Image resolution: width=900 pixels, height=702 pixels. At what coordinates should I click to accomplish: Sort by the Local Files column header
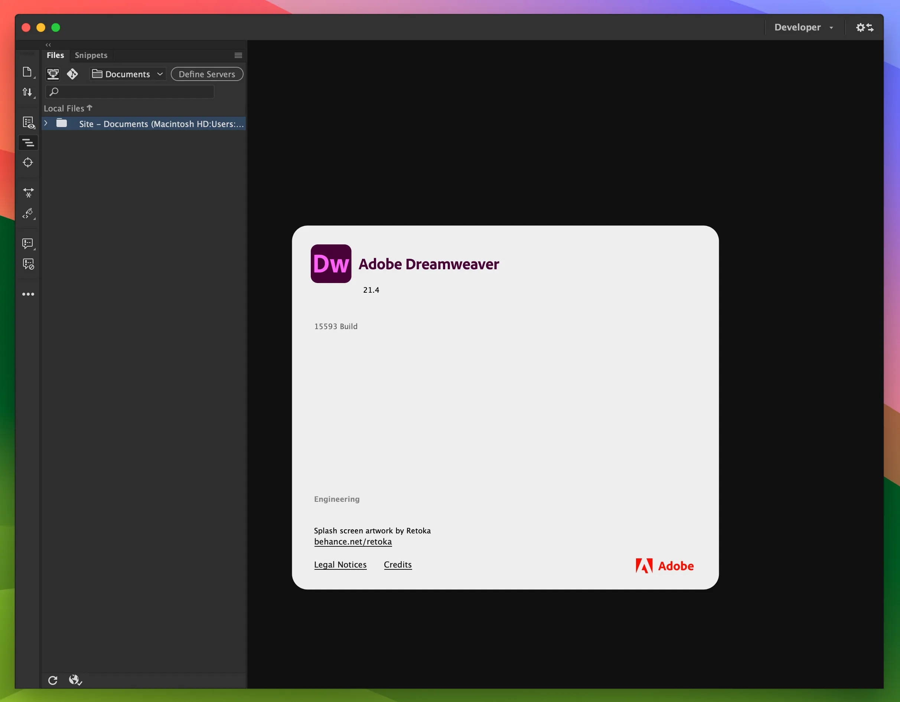point(68,108)
